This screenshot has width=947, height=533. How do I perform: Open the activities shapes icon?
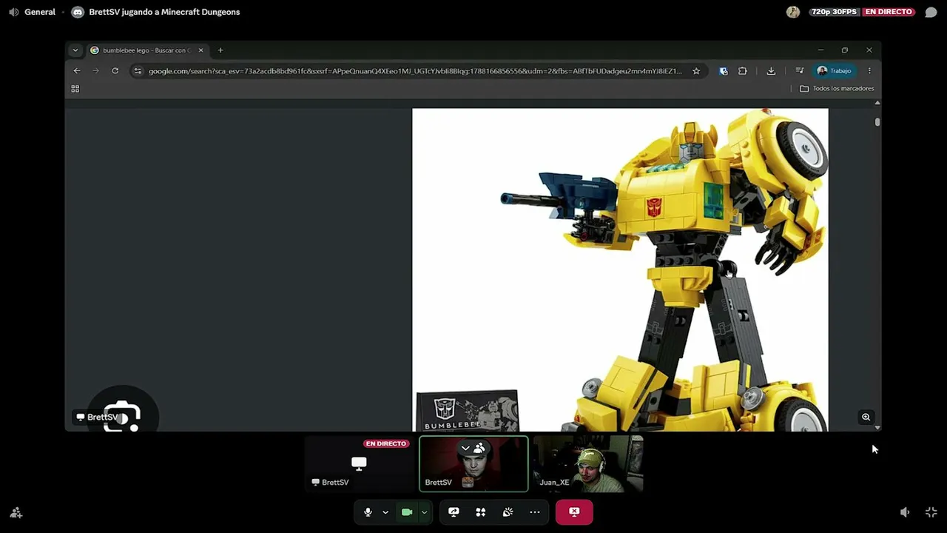tap(481, 512)
